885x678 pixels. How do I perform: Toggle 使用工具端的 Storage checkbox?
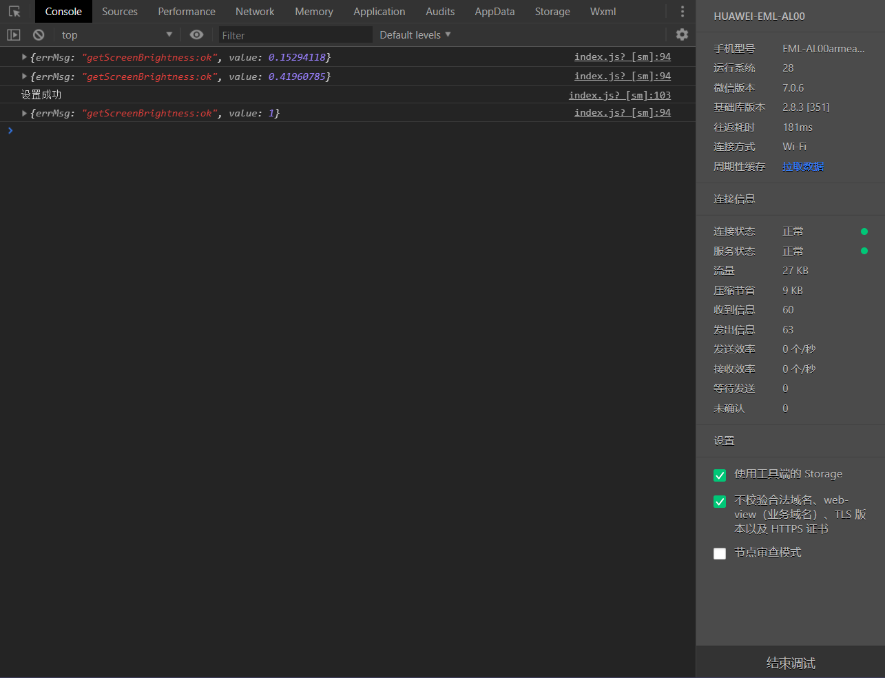pyautogui.click(x=720, y=475)
